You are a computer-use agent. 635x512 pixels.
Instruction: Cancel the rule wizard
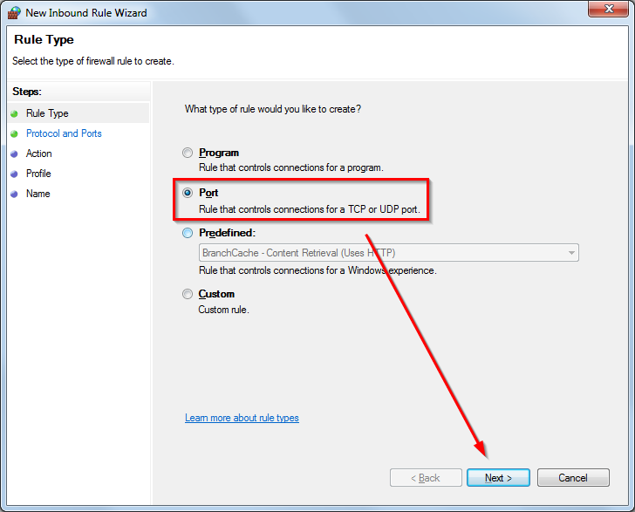(x=573, y=478)
